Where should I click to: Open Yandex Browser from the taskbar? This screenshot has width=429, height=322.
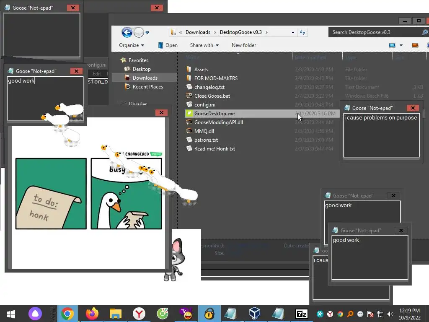click(139, 314)
